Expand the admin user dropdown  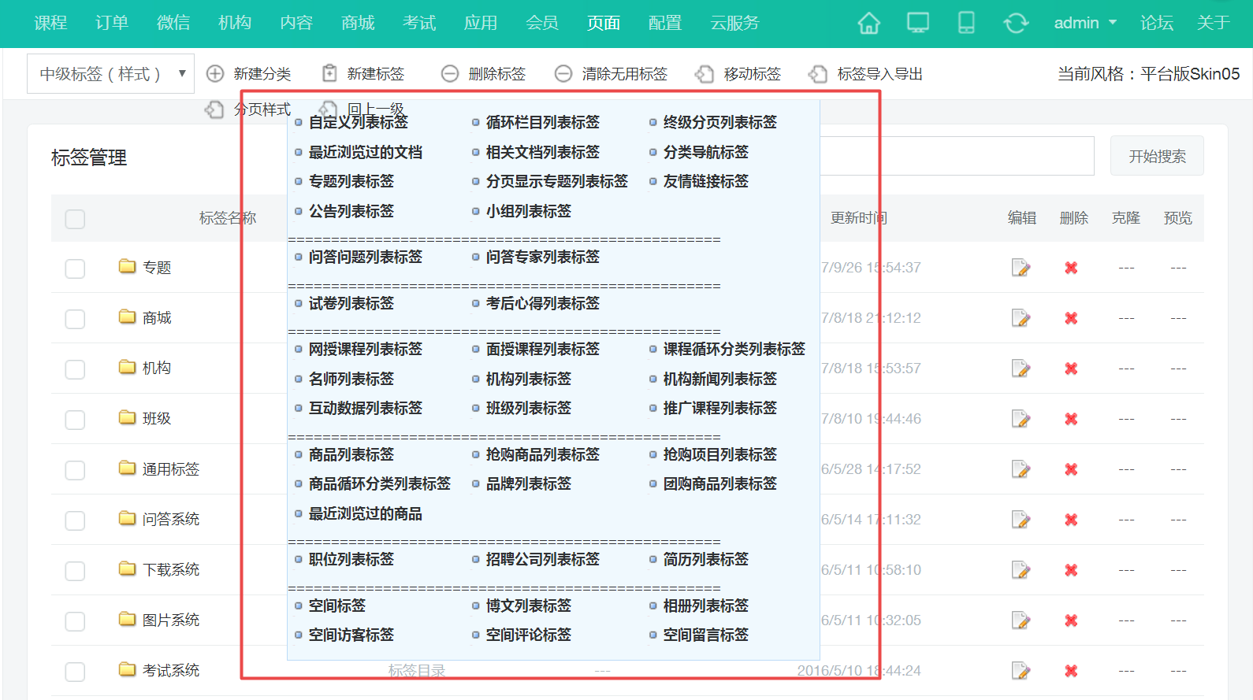1085,23
